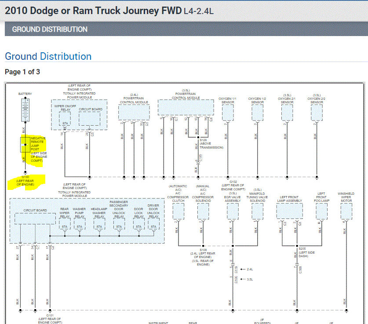368x324 pixels.
Task: Click the OXYGEN 2/2 SENSOR label
Action: tap(317, 99)
